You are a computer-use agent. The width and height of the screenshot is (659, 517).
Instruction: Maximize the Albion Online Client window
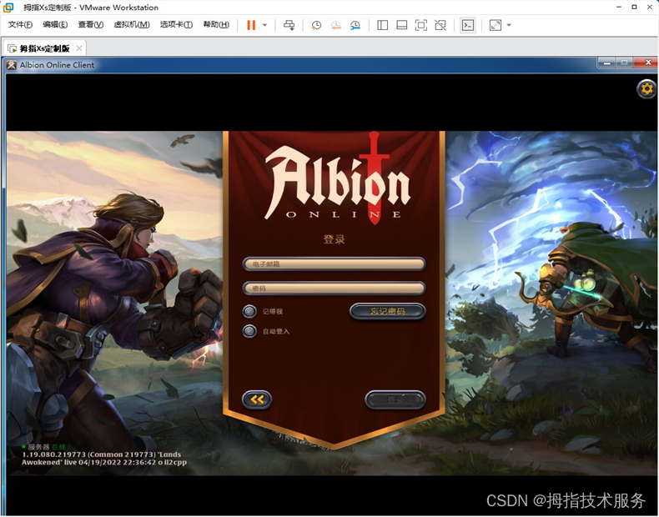625,63
